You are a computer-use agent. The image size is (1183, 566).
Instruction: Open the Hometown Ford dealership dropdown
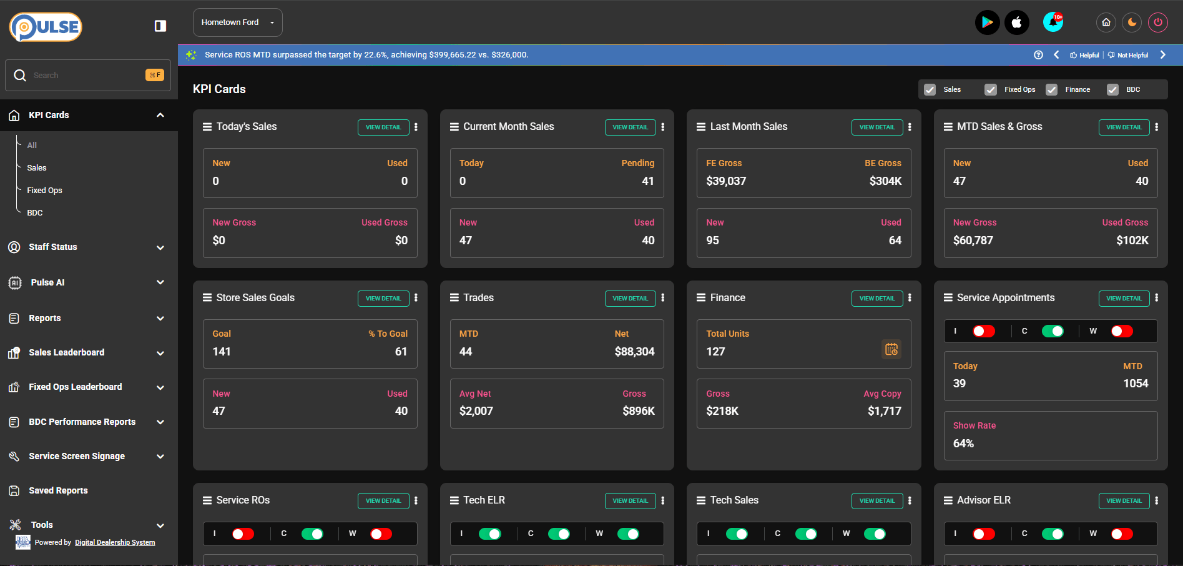[237, 22]
